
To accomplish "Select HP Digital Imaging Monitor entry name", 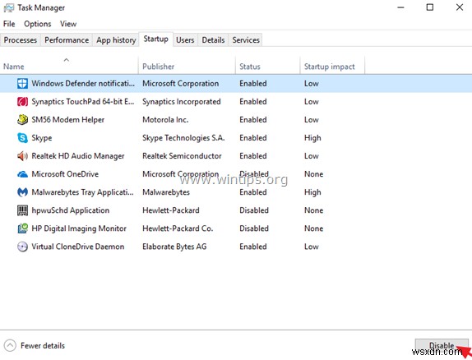I will coord(79,228).
